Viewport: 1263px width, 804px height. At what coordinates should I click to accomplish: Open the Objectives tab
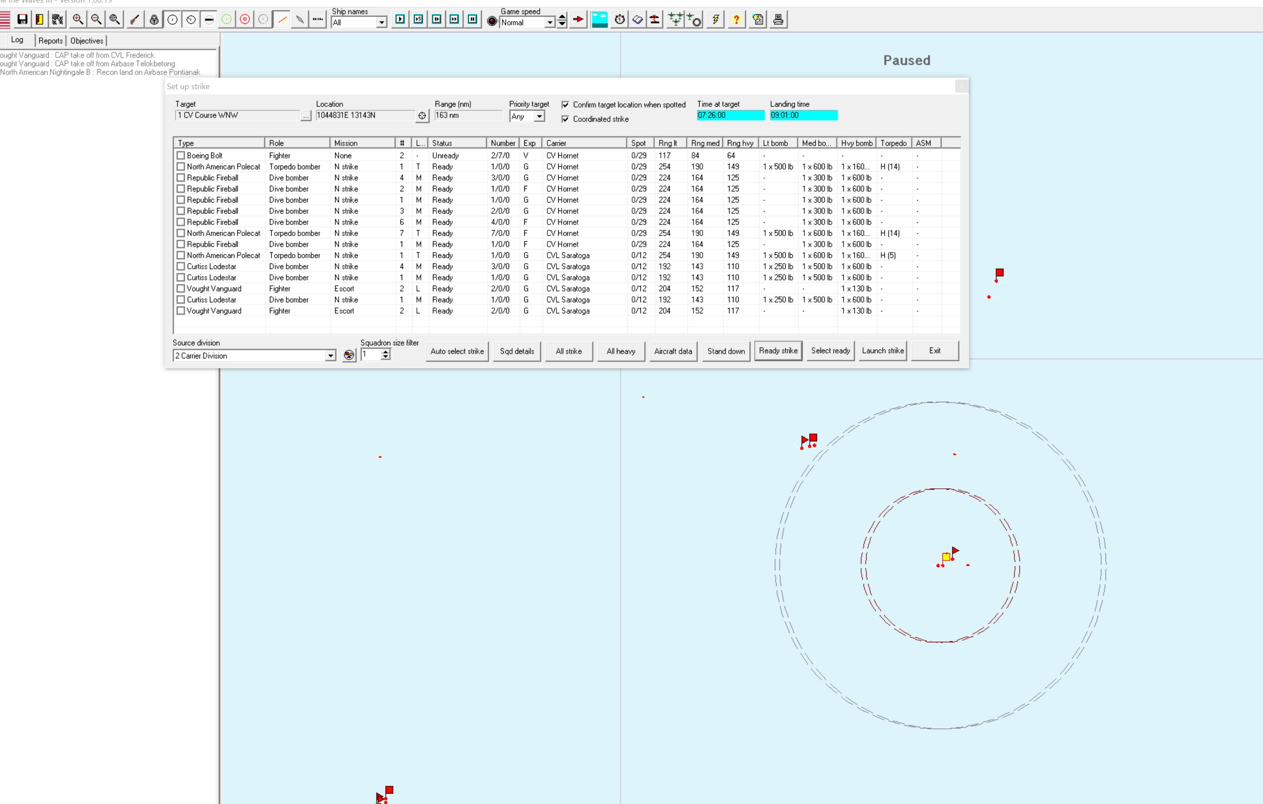87,40
